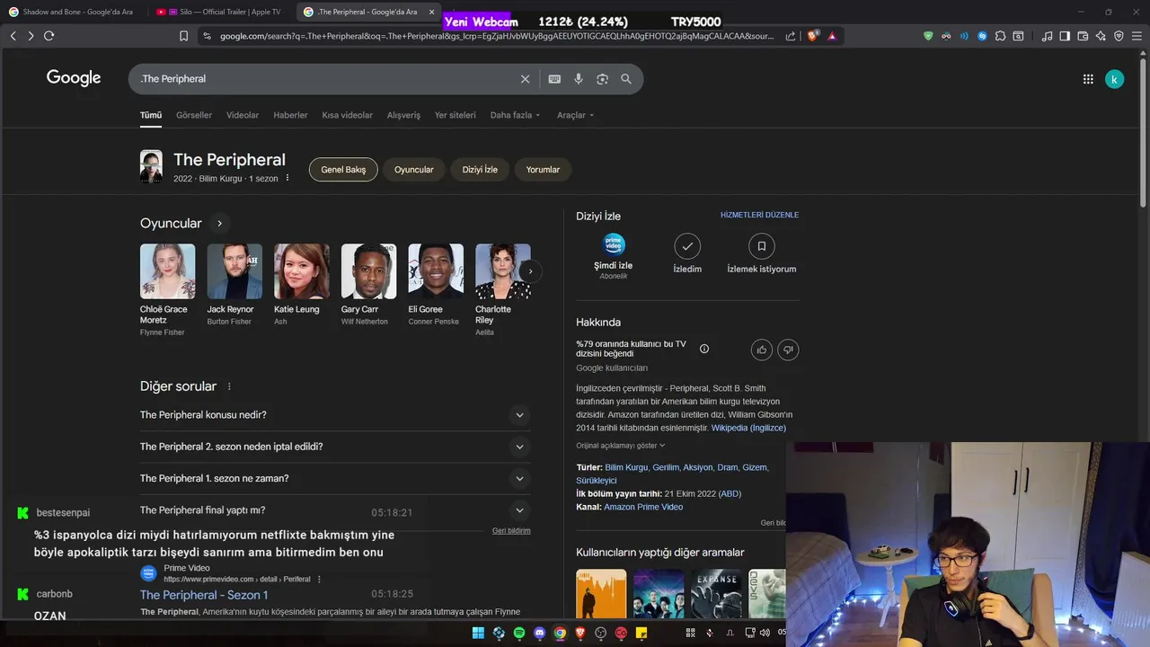Clear the search box with the X icon
The image size is (1150, 647).
click(526, 79)
